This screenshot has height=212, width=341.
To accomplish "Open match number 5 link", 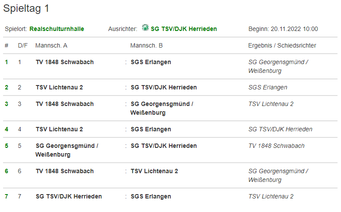I will coord(7,146).
